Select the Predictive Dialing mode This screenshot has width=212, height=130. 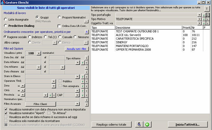pos(6,26)
